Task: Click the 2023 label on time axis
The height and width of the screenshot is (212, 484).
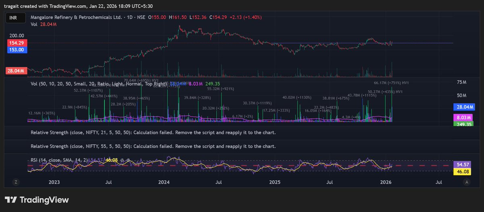Action: tap(54, 182)
